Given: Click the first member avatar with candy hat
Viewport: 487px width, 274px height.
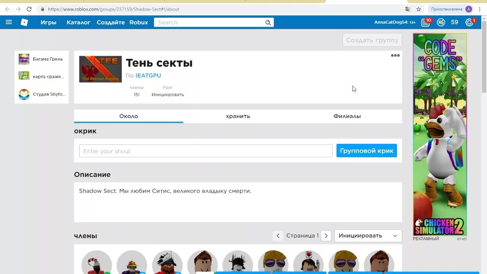Looking at the screenshot, I should (x=97, y=262).
